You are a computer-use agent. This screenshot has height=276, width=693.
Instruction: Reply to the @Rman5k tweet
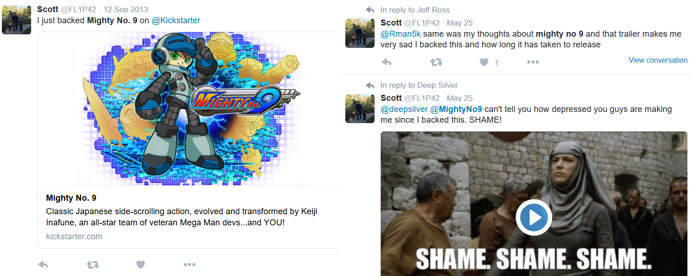pos(386,62)
